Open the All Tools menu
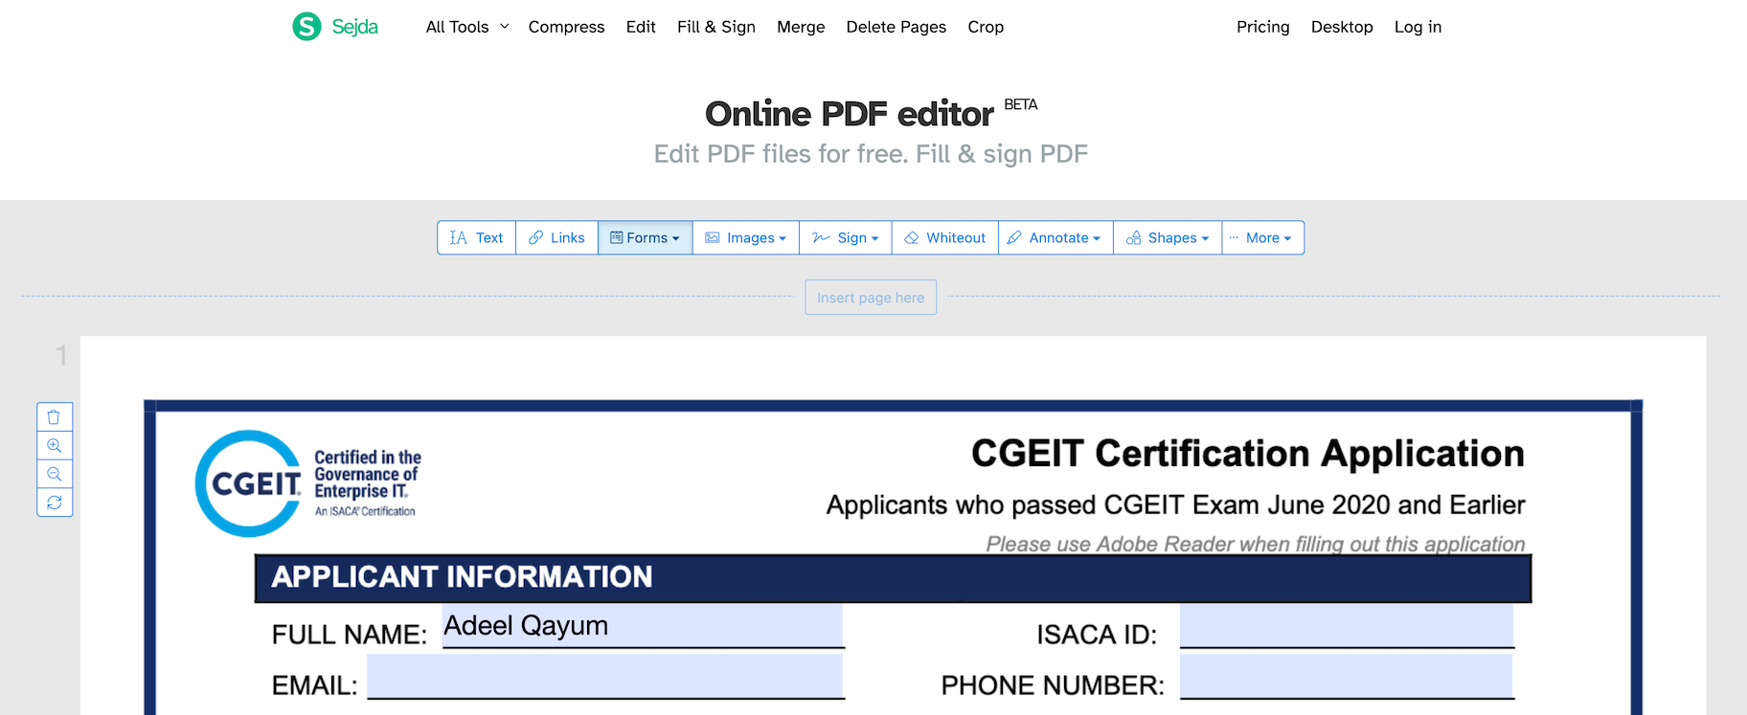The image size is (1747, 715). pos(466,27)
